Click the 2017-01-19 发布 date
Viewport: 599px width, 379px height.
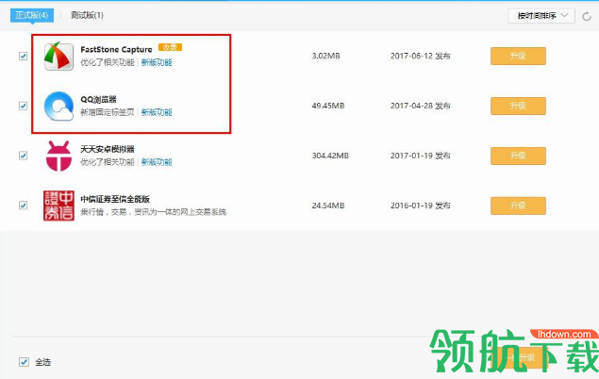[420, 156]
